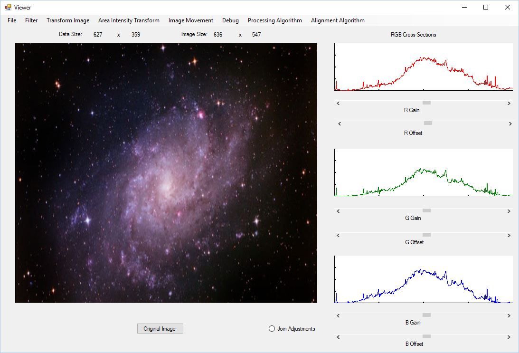This screenshot has height=353, width=519.
Task: Click the B Offset slider thumb
Action: pyautogui.click(x=427, y=337)
